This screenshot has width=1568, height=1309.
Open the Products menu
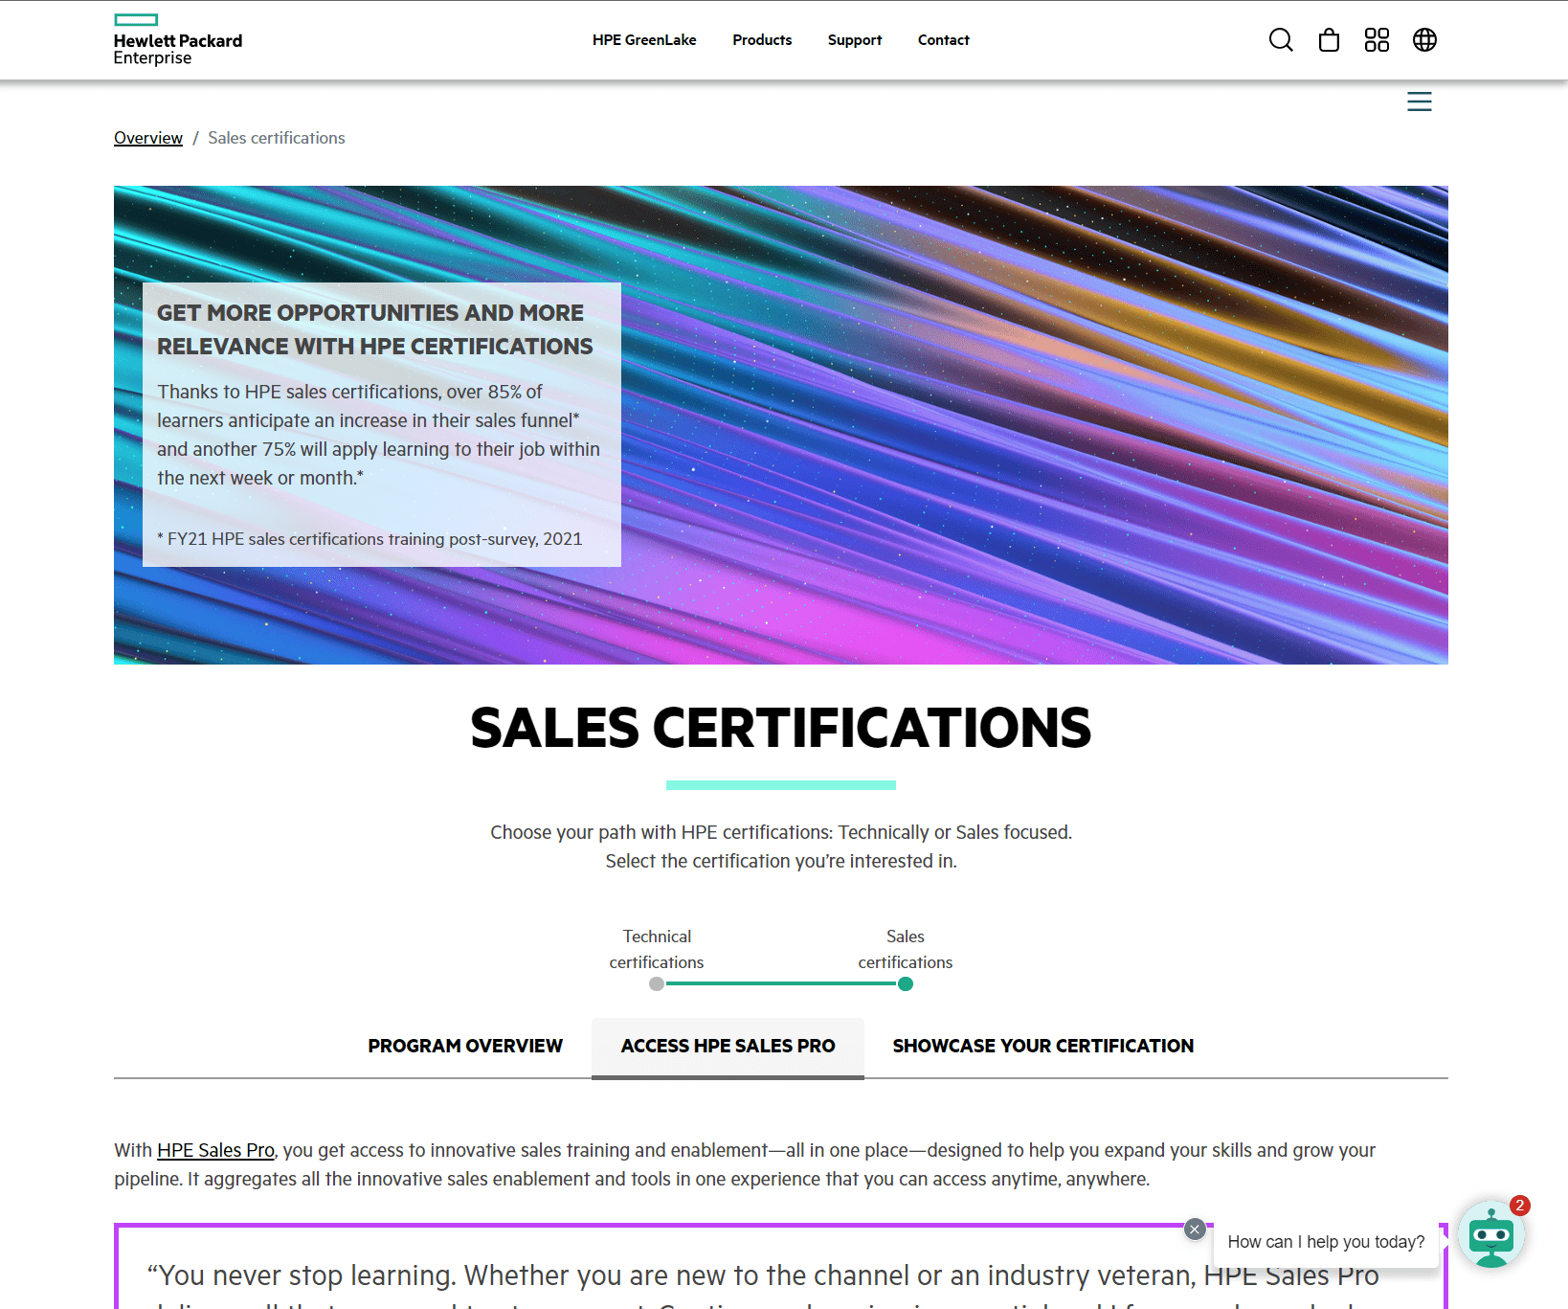(762, 40)
